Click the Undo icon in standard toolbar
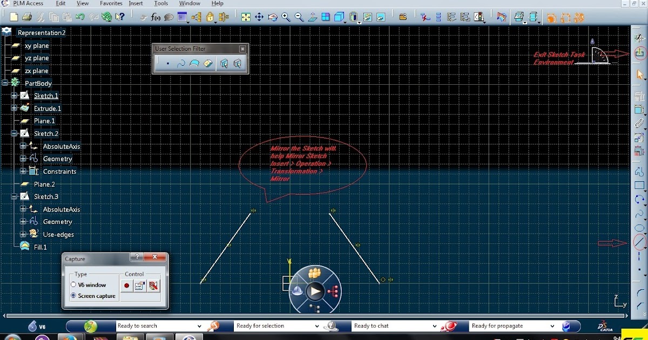The width and height of the screenshot is (648, 340). [80, 17]
